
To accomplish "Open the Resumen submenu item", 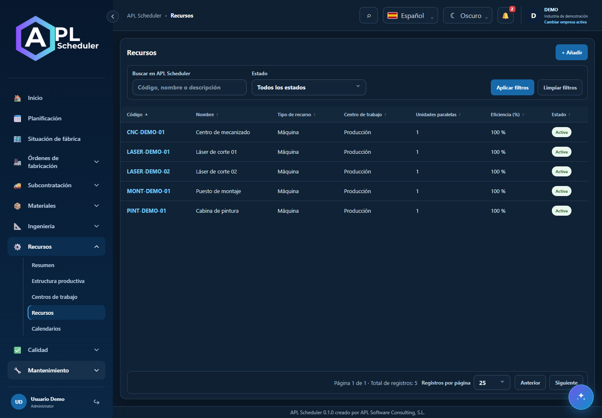I will (43, 265).
